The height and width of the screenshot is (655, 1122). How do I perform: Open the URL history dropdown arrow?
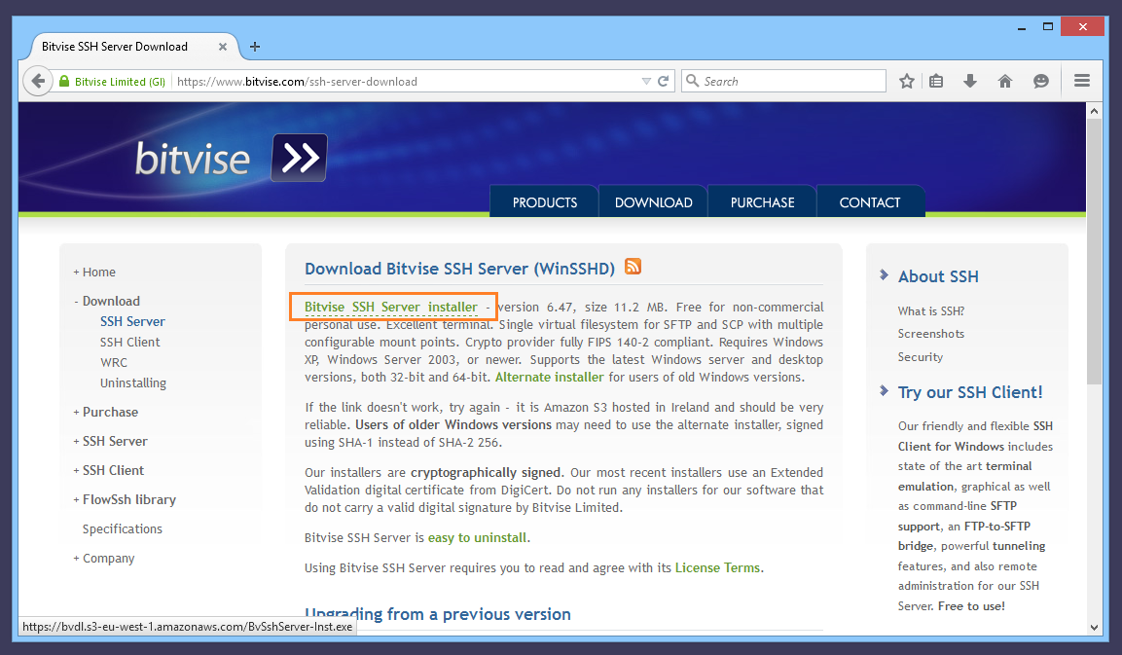(646, 81)
